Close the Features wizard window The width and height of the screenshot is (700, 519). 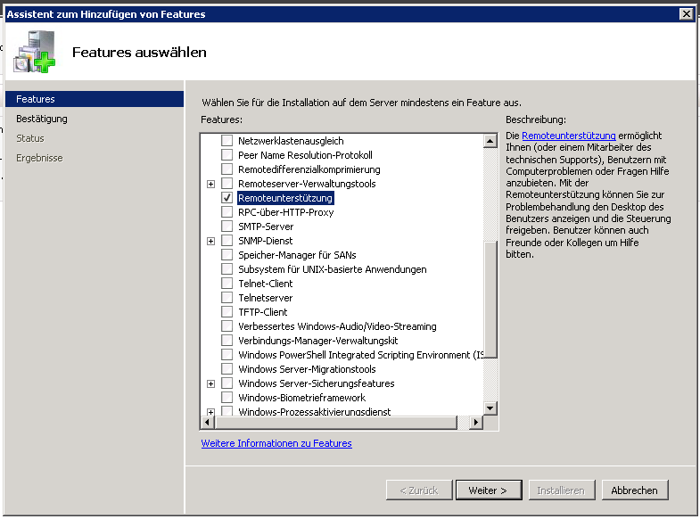686,13
